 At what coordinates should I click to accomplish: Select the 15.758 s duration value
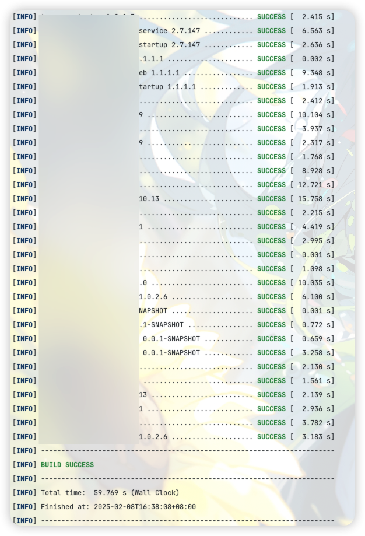point(314,199)
